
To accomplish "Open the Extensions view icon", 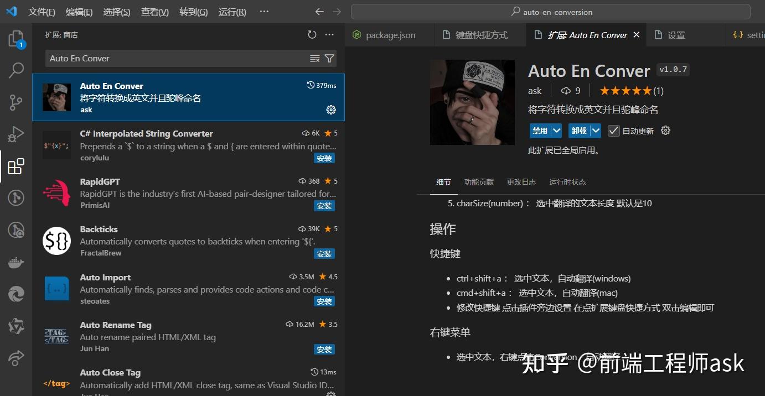I will coord(16,165).
